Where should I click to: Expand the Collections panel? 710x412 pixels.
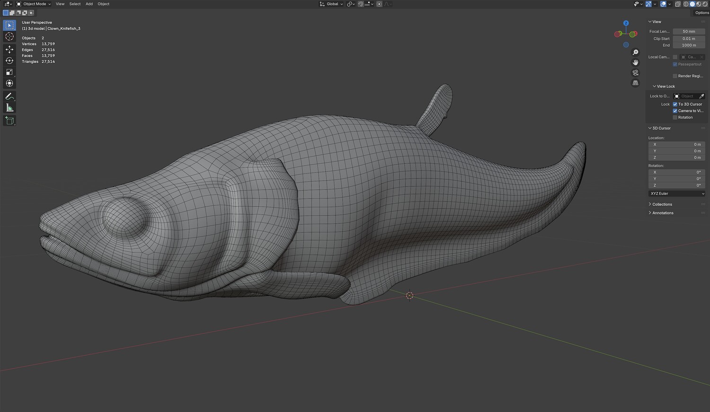click(x=662, y=204)
